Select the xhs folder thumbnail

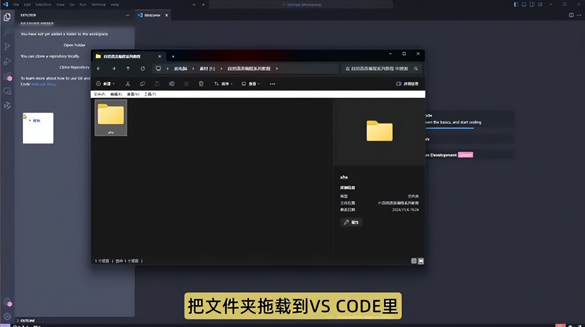111,117
